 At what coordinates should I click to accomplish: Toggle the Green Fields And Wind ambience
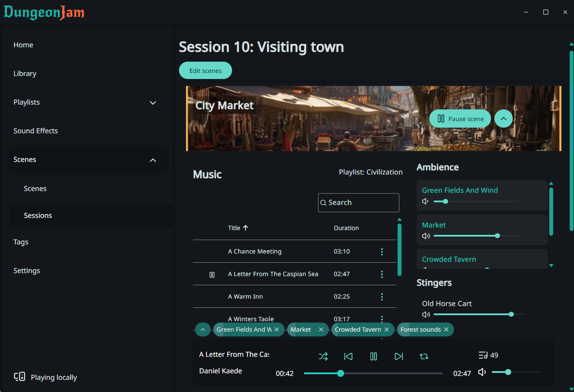[x=460, y=190]
